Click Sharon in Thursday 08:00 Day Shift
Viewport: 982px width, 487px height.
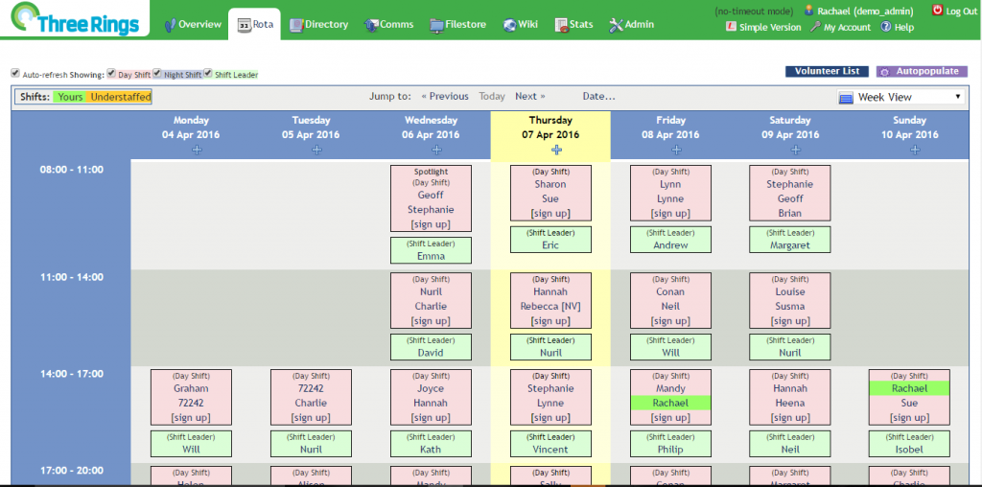pyautogui.click(x=550, y=184)
